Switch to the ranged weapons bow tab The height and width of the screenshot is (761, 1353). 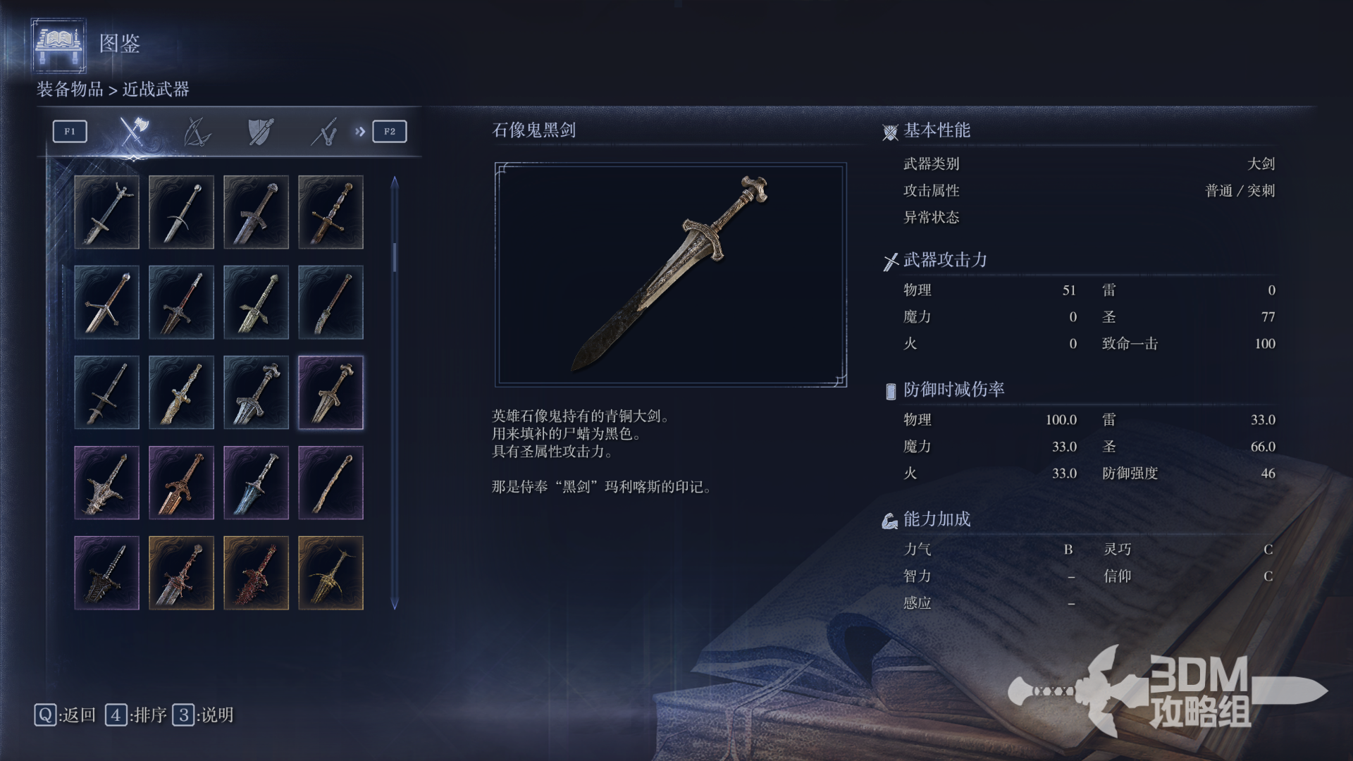pos(197,131)
